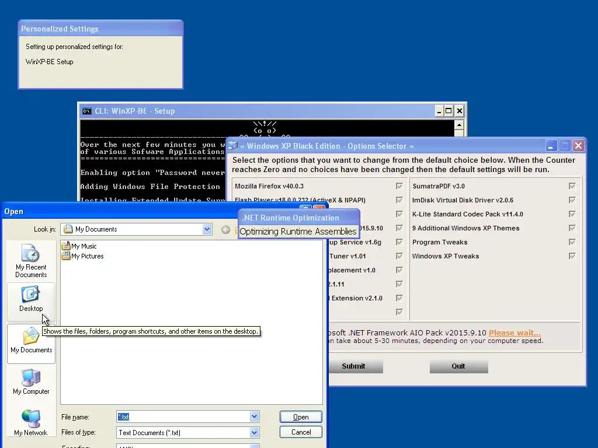Click the Back arrow in Open dialog

coord(226,229)
